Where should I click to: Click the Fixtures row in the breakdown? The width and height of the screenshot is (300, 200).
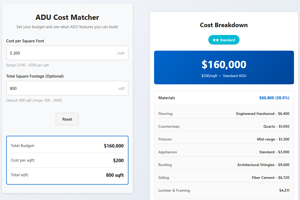tap(224, 139)
